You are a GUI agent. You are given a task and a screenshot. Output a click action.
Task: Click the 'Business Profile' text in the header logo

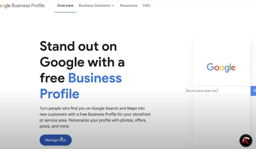tap(28, 5)
